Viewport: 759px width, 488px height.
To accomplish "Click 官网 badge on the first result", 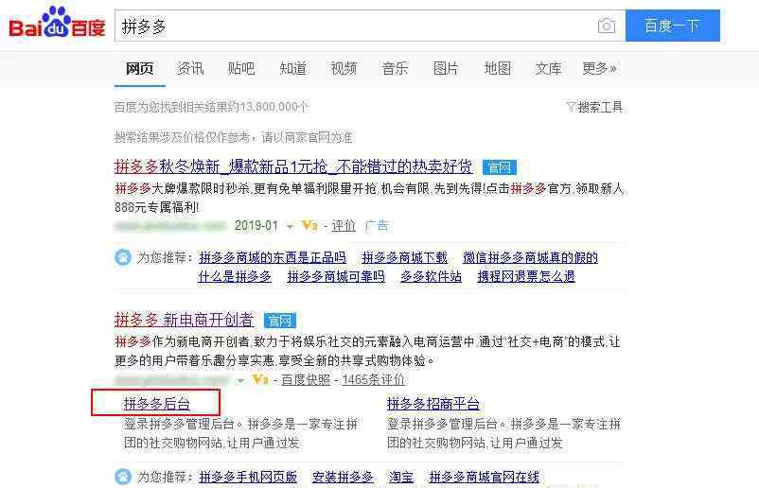I will click(500, 167).
